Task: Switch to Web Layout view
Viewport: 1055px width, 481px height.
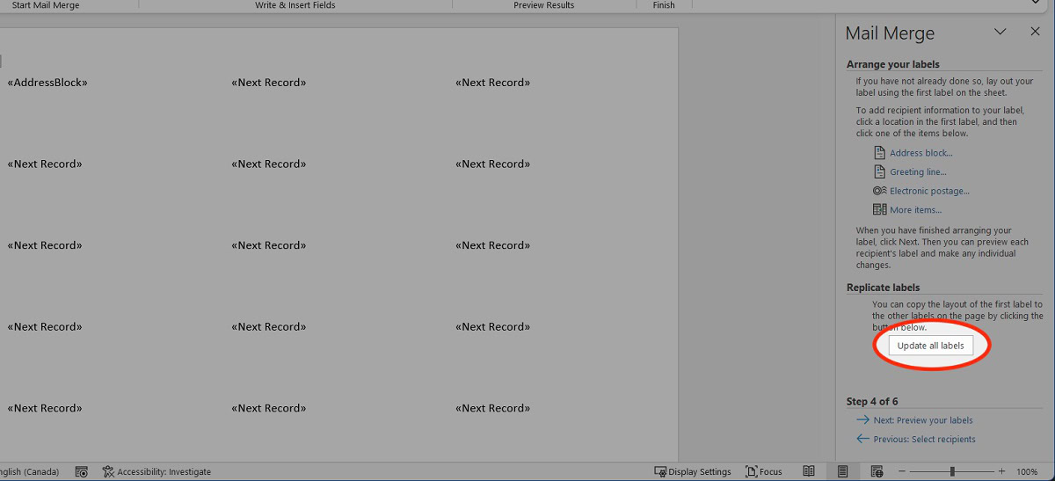Action: coord(877,471)
